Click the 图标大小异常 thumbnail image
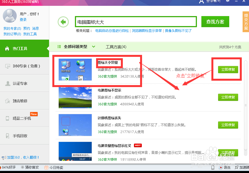Viewport: 249px width, 173px height. pyautogui.click(x=75, y=70)
